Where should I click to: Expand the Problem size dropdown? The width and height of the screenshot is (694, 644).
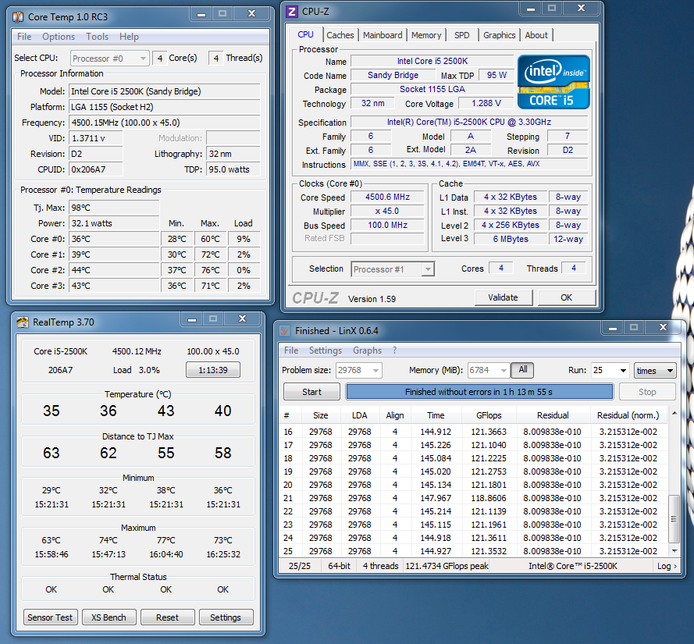(x=359, y=371)
